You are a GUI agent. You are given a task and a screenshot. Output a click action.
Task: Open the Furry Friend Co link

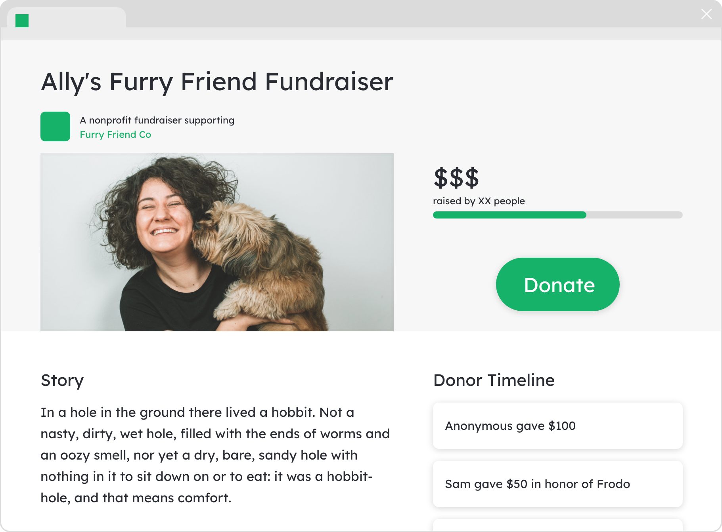115,135
